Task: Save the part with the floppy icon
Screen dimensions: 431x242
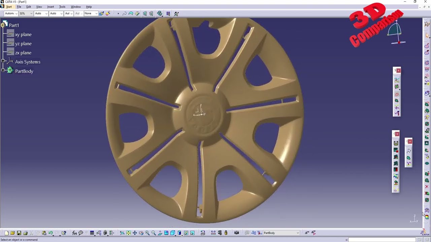Action: coord(19,233)
